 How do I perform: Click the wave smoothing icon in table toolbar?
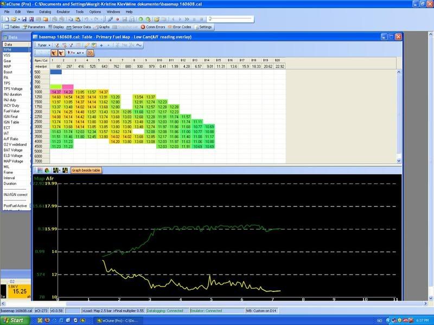[139, 45]
